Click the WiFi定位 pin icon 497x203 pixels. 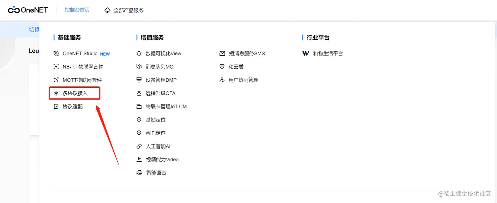pos(139,133)
